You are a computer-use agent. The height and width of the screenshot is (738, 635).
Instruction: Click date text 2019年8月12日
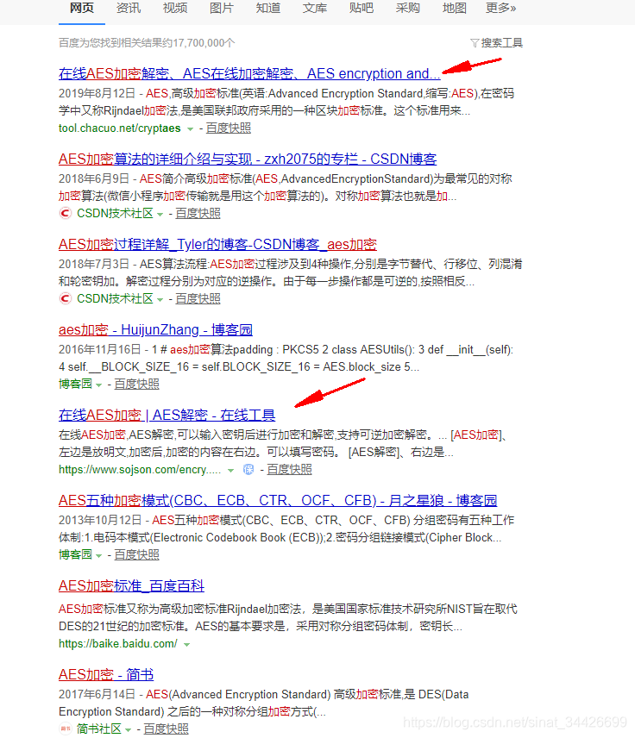tap(97, 93)
